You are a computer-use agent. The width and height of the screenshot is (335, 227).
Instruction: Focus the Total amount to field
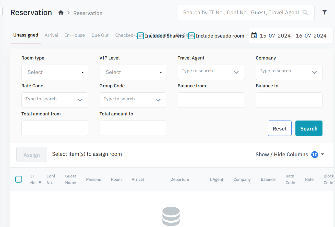pyautogui.click(x=133, y=128)
